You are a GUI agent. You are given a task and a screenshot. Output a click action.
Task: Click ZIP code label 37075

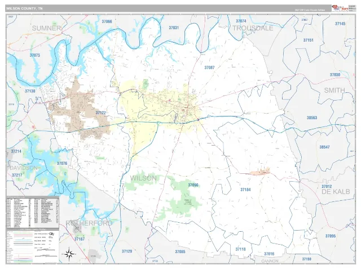(x=35, y=55)
